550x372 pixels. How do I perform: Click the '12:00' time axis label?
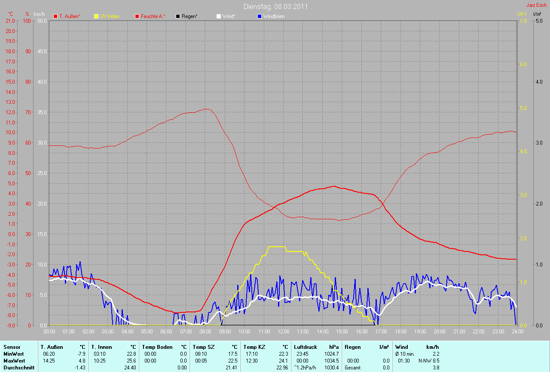pyautogui.click(x=283, y=332)
